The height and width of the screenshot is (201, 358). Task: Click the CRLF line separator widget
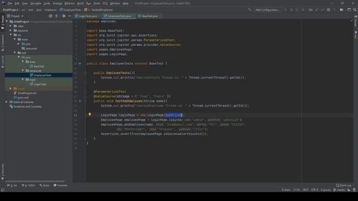305,190
